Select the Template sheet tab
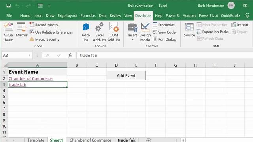The height and width of the screenshot is (142, 253). [x=36, y=140]
